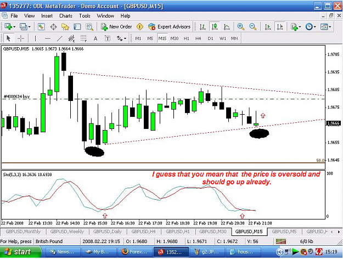Open the File menu
Image resolution: width=343 pixels, height=259 pixels.
coord(14,16)
